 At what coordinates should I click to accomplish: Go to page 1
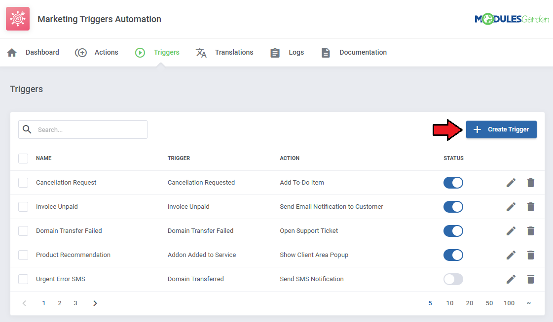click(44, 303)
